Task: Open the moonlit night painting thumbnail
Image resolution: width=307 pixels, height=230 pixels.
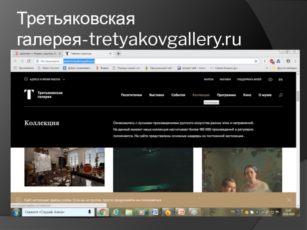Action: pyautogui.click(x=153, y=170)
